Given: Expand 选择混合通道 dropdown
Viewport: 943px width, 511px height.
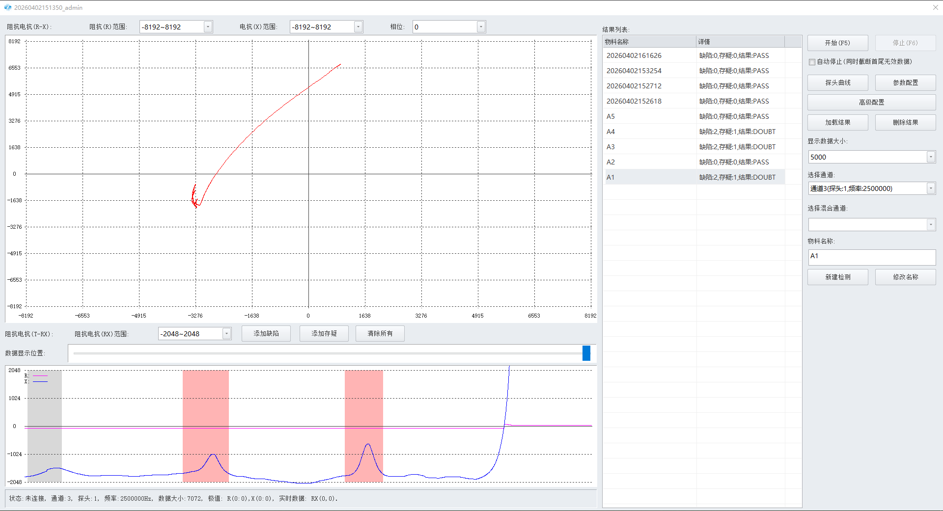Looking at the screenshot, I should (931, 225).
